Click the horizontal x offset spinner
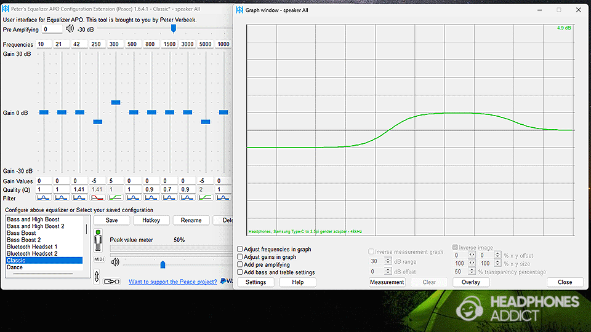 point(472,255)
